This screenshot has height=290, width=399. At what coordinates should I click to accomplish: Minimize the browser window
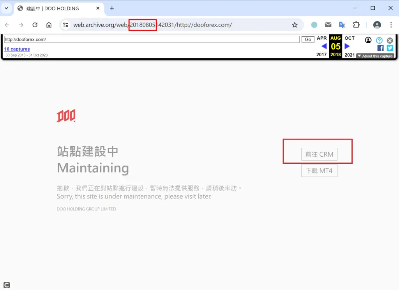355,8
